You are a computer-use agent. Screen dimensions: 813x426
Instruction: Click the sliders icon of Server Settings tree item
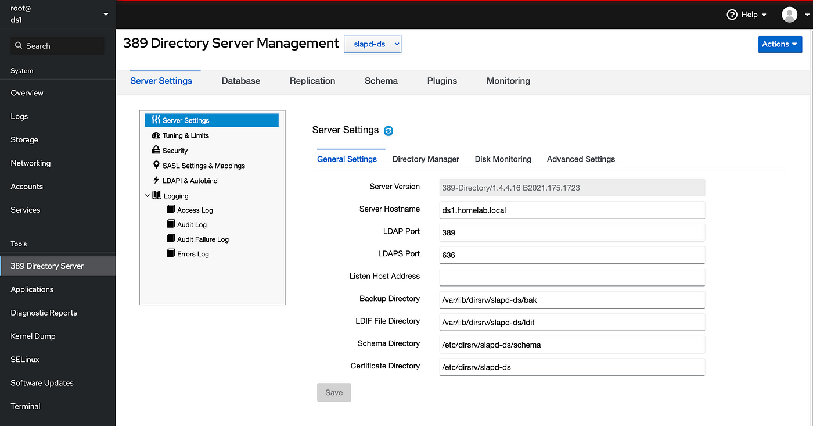point(156,120)
